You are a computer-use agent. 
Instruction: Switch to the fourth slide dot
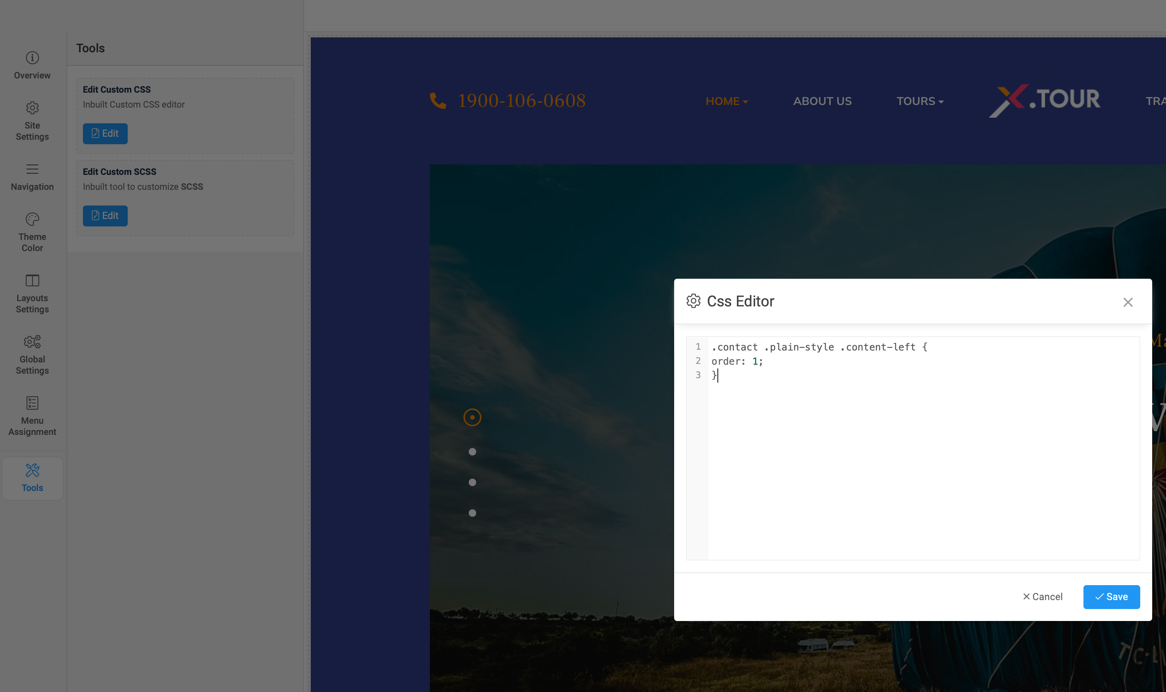click(472, 513)
